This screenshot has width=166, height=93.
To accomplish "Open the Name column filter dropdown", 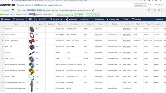I will click(27, 24).
